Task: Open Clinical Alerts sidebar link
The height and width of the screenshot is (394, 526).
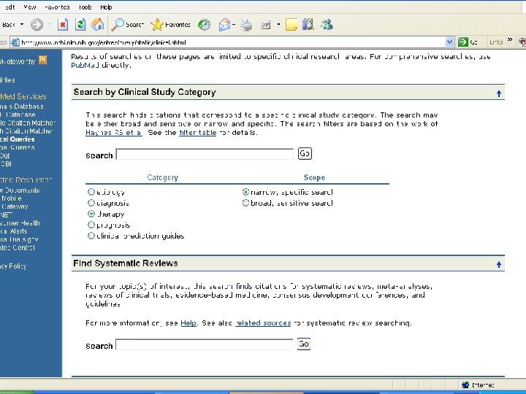Action: [x=14, y=231]
